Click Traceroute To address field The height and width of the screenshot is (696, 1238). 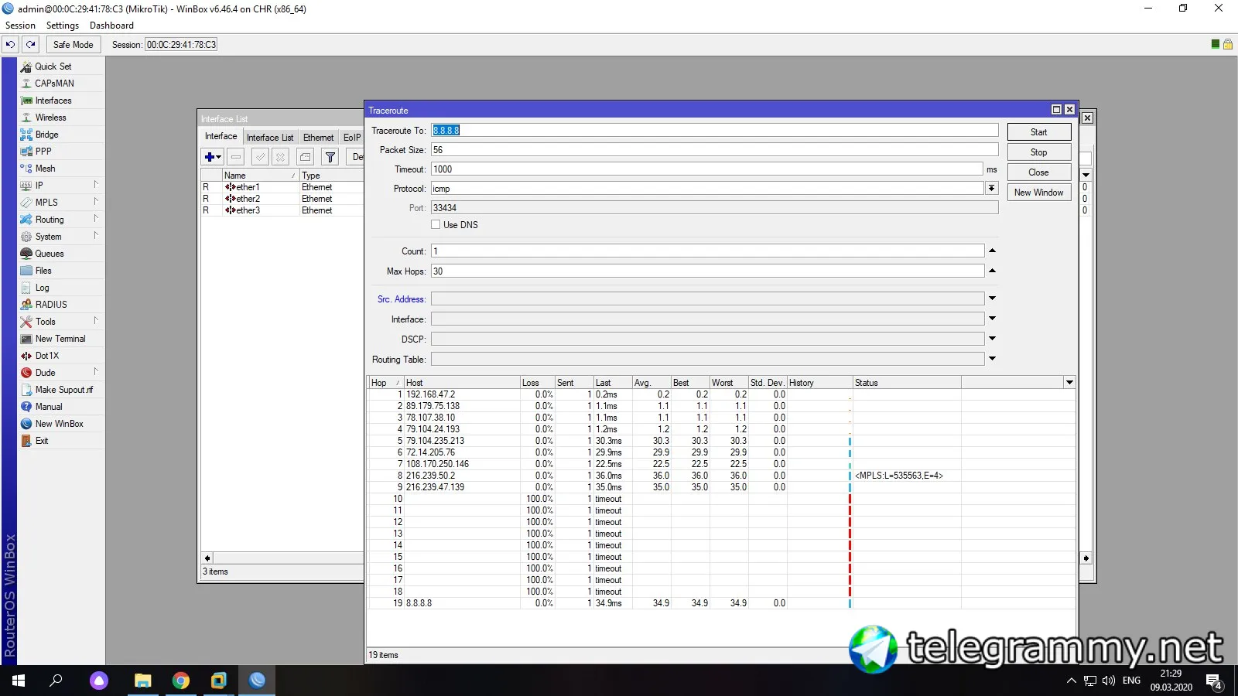(714, 130)
